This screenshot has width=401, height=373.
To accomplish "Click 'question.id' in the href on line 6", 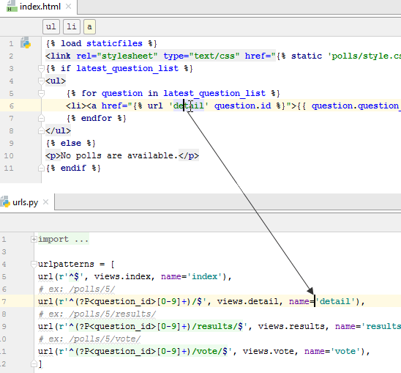I will pos(242,106).
